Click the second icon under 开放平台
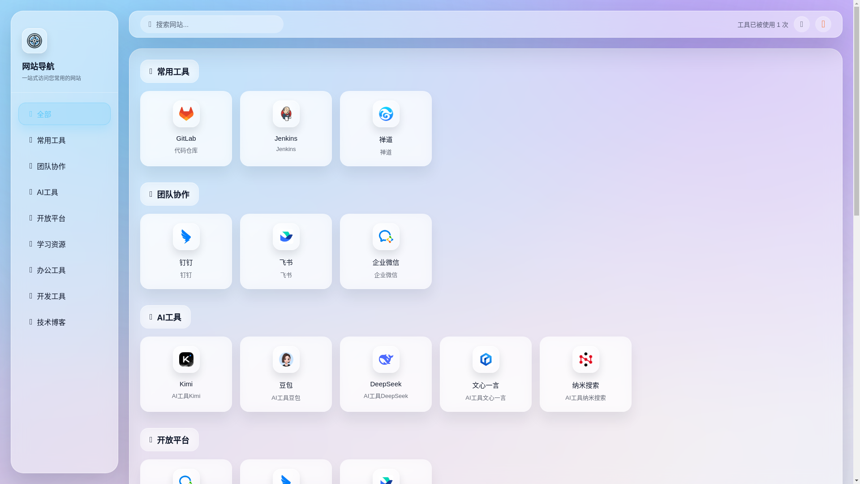Viewport: 860px width, 484px height. 286,477
